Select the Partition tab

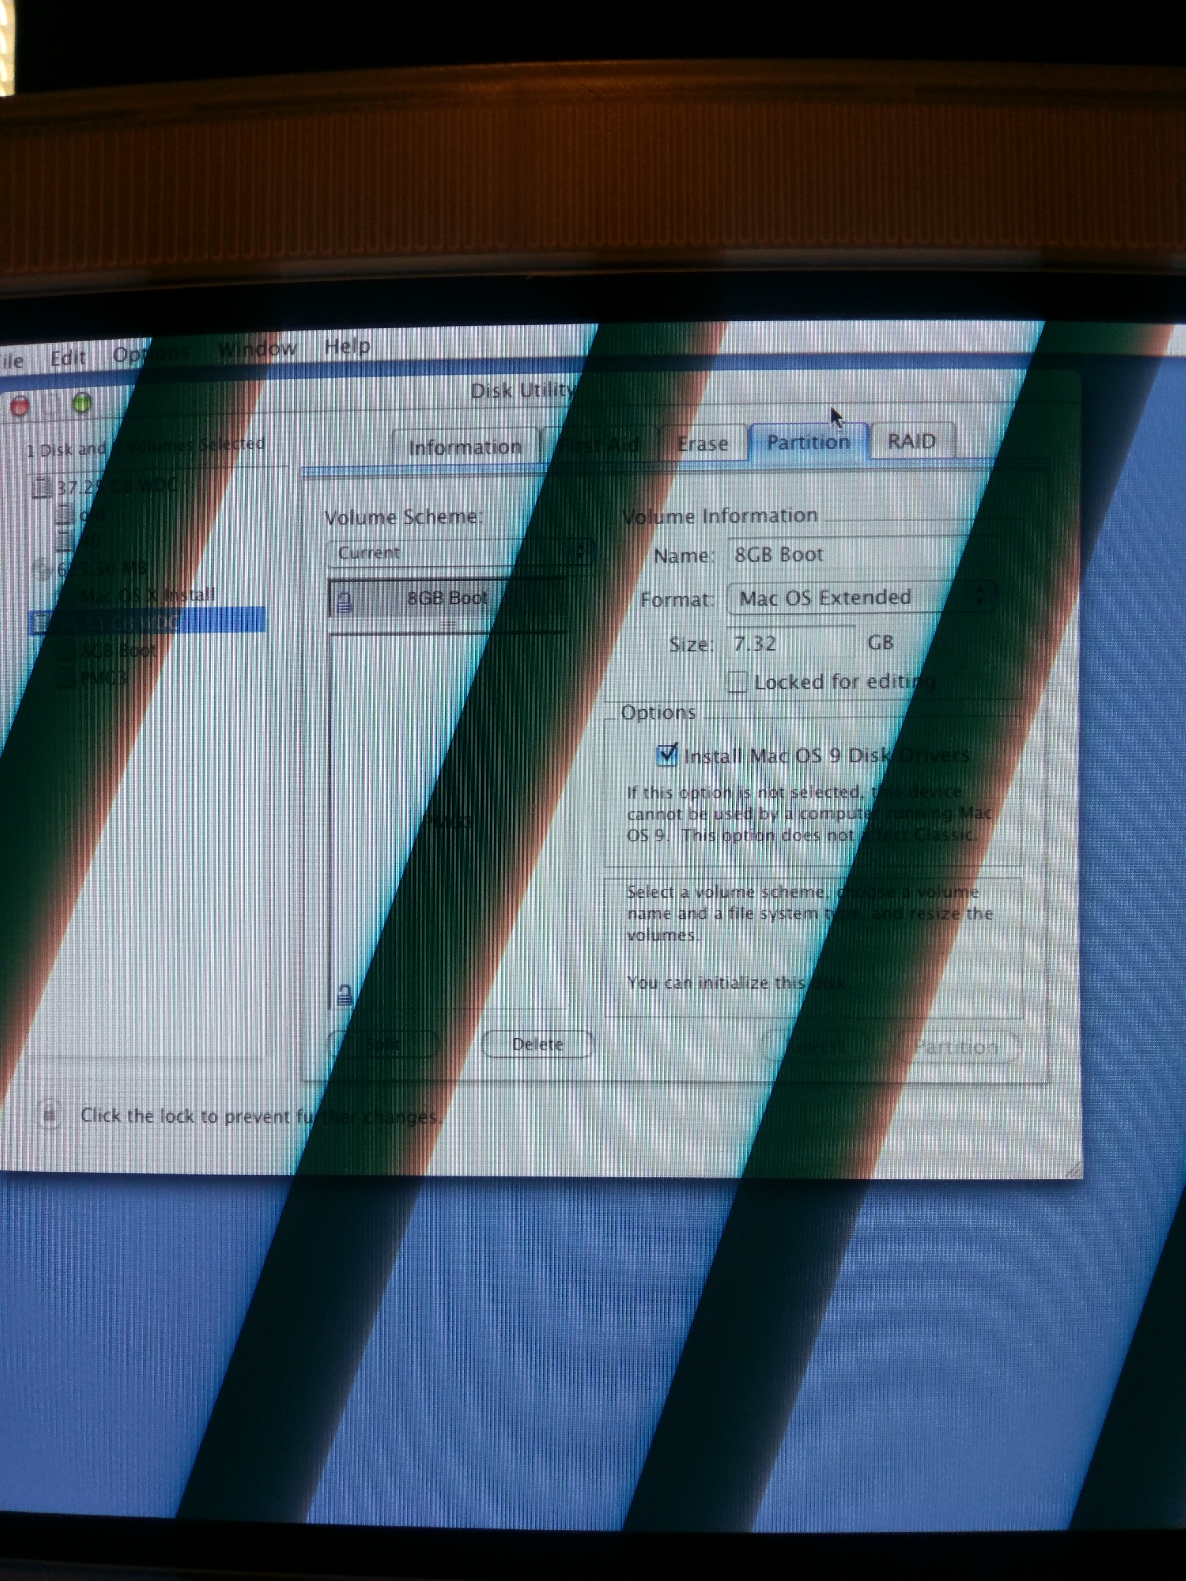[808, 442]
